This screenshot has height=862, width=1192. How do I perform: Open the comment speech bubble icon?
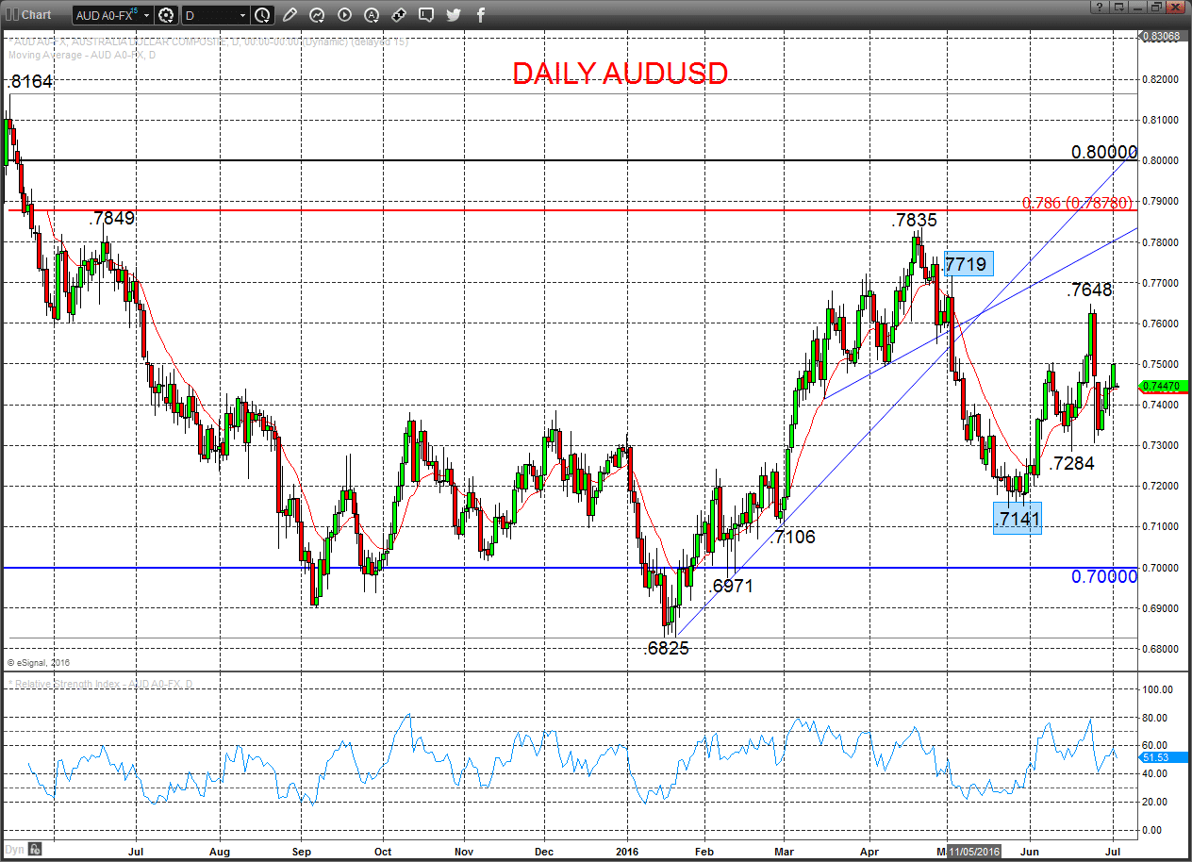tap(426, 15)
